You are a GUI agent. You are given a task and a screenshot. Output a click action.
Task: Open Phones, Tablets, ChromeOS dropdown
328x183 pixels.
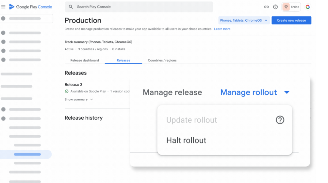click(244, 20)
